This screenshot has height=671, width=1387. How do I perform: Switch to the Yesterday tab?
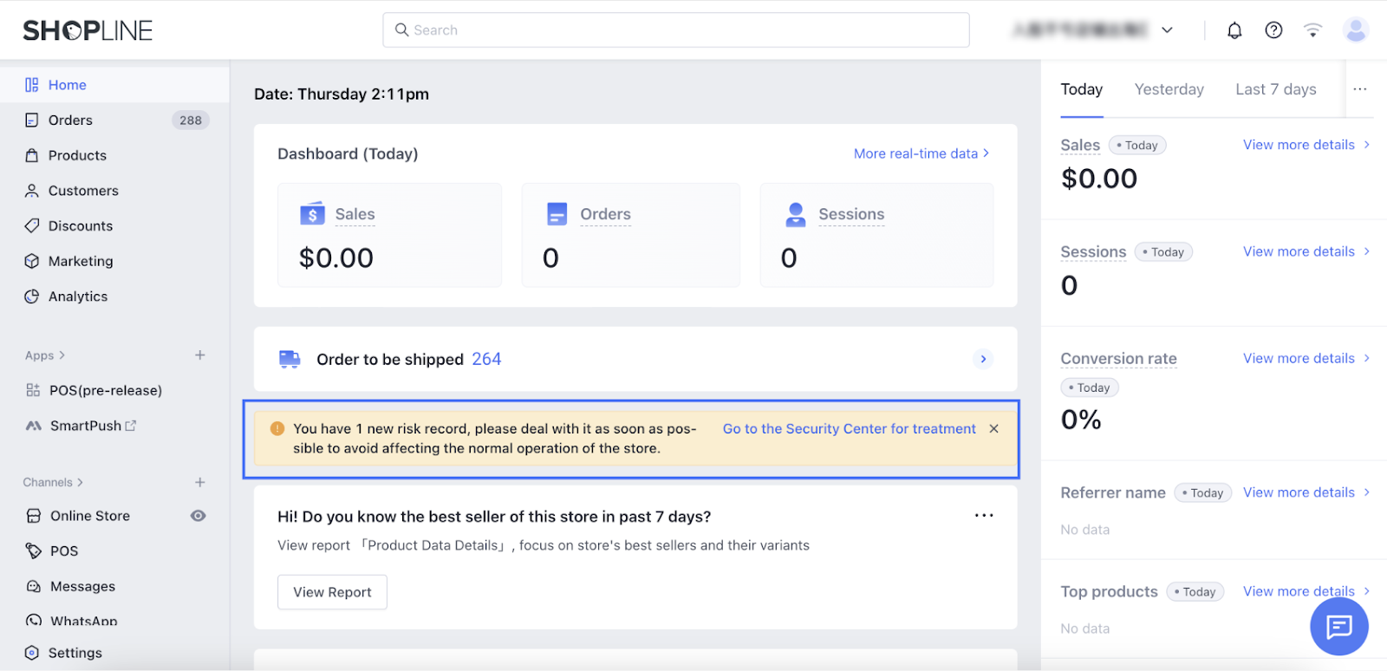click(1169, 89)
